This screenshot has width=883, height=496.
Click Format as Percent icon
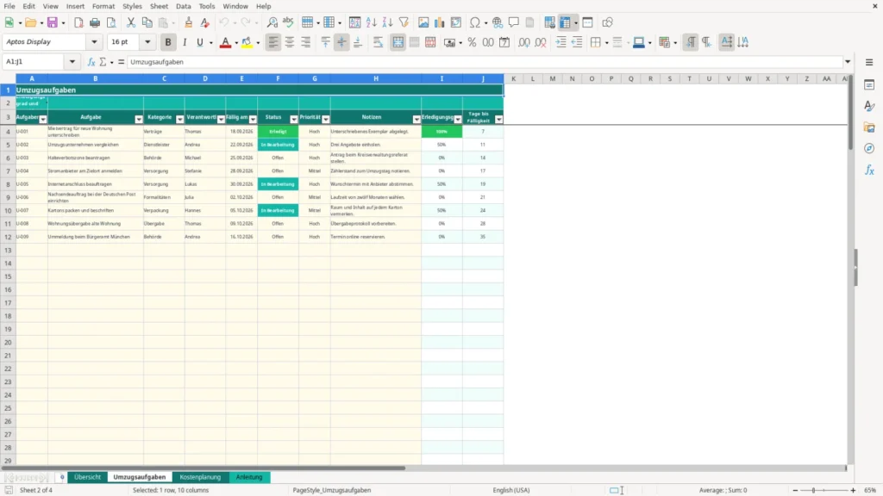click(472, 42)
